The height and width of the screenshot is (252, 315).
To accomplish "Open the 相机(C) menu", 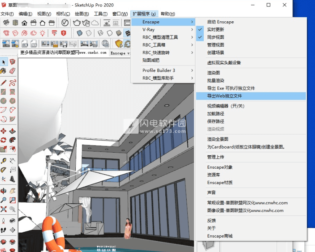I will pyautogui.click(x=63, y=14).
